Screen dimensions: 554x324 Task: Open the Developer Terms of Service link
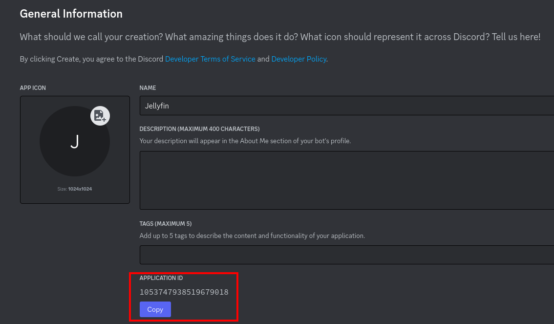(210, 59)
